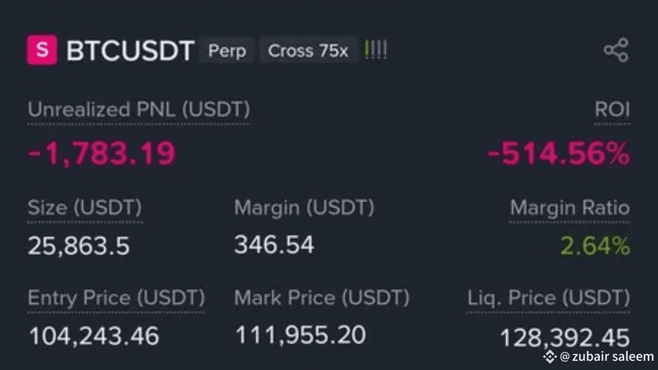Viewport: 658px width, 370px height.
Task: Tap the Size (USDT) label
Action: [x=85, y=208]
